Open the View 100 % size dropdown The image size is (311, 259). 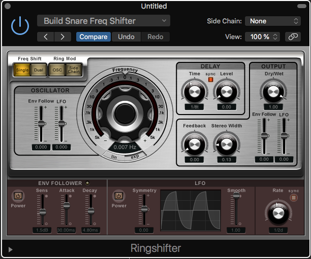tap(262, 37)
